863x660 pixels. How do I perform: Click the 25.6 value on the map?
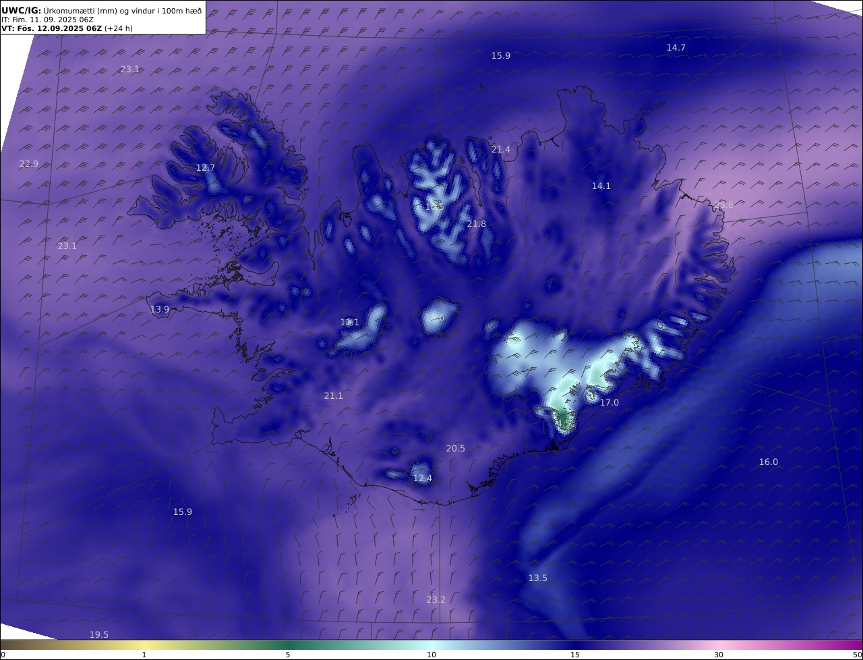(725, 205)
